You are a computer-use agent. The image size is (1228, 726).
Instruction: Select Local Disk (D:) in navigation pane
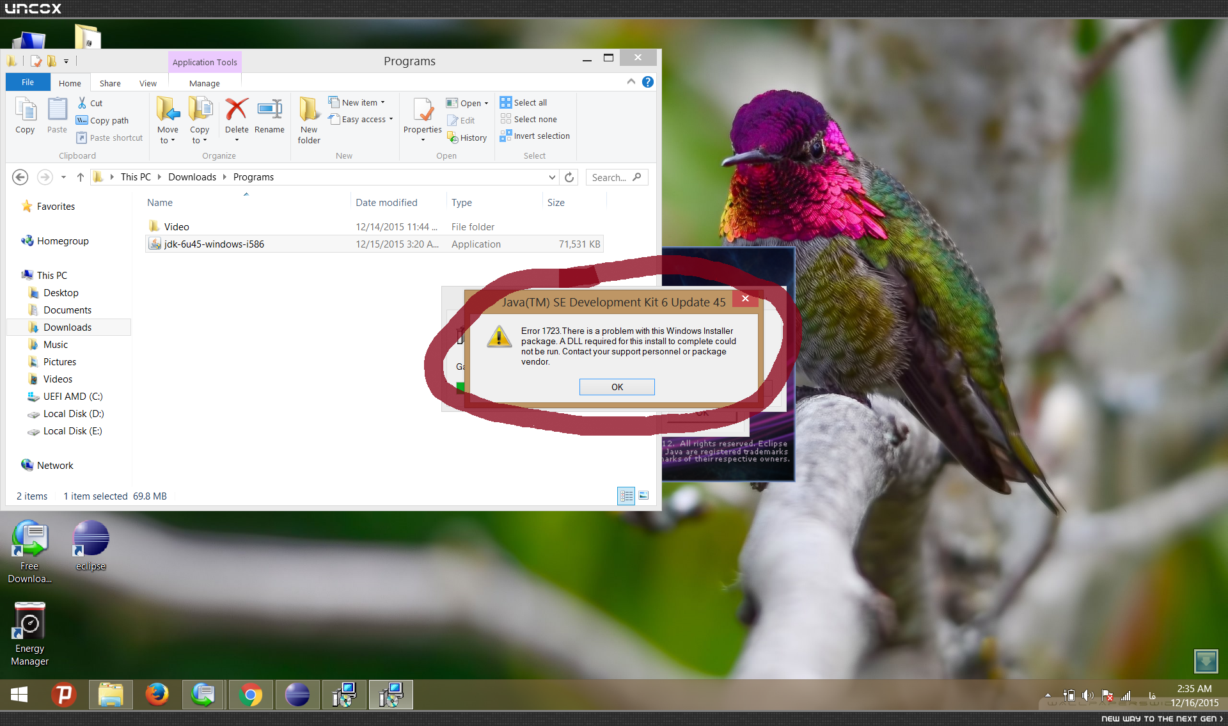tap(74, 413)
